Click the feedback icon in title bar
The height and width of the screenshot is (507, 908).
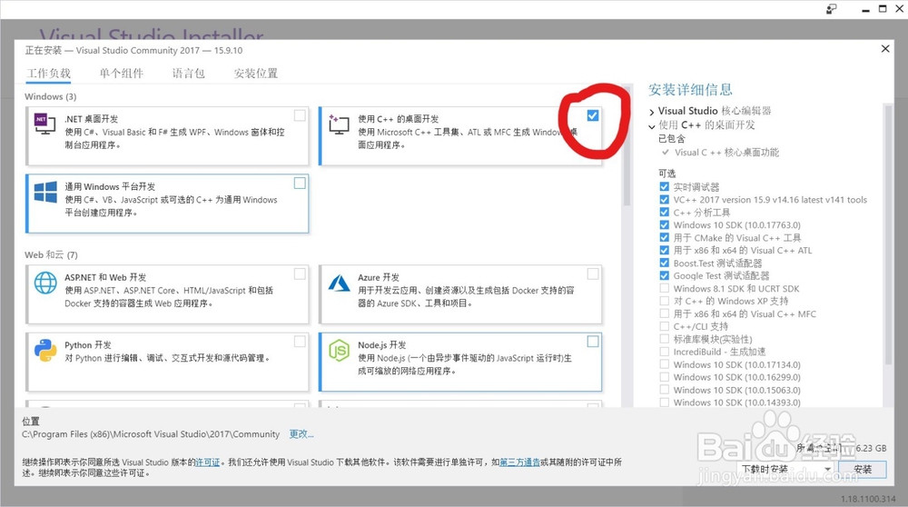(x=831, y=9)
